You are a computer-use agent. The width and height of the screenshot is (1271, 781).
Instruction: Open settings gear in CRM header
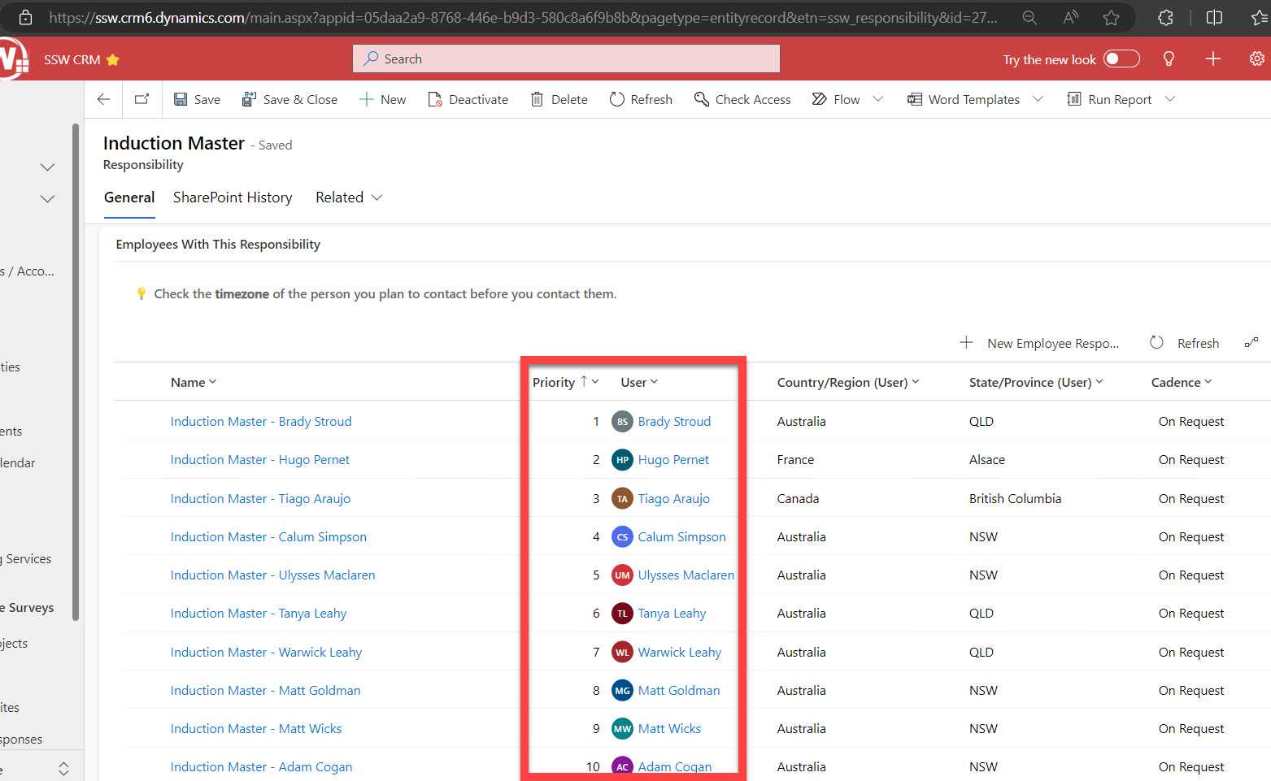[1256, 59]
